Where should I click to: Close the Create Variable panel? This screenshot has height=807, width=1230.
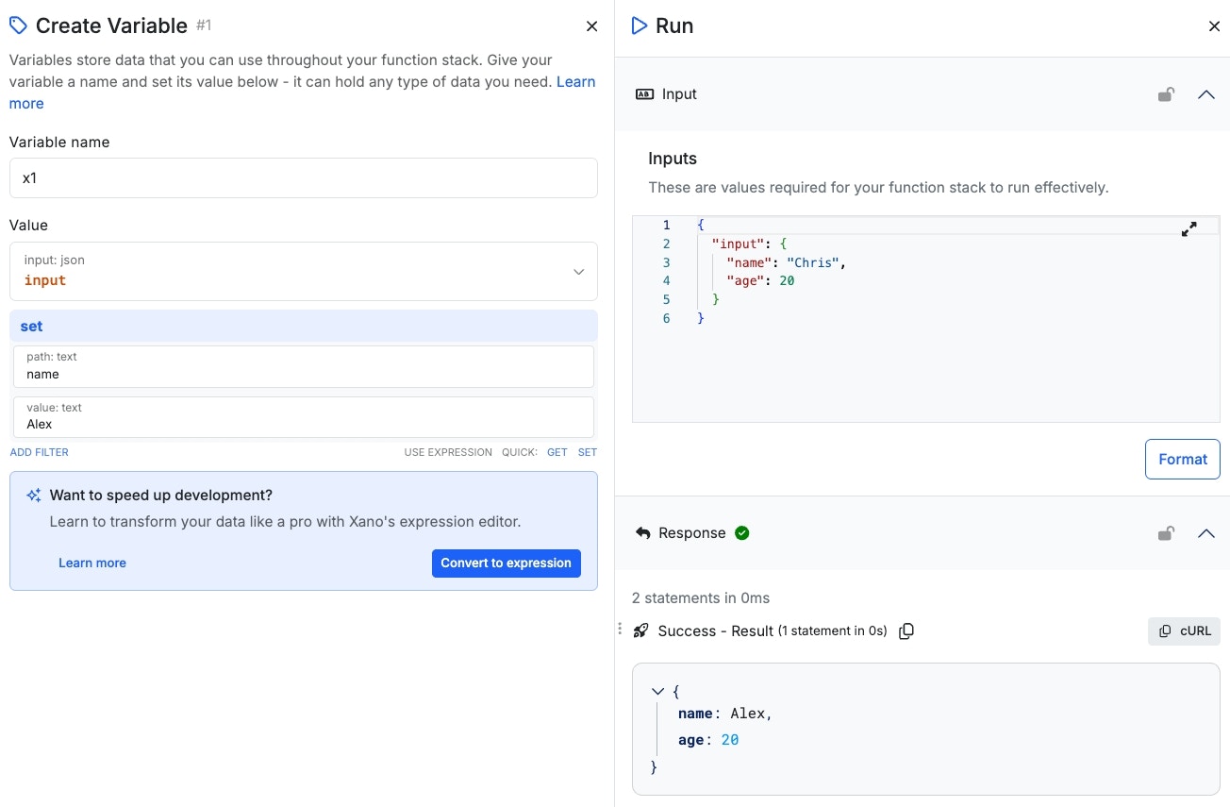[x=591, y=26]
